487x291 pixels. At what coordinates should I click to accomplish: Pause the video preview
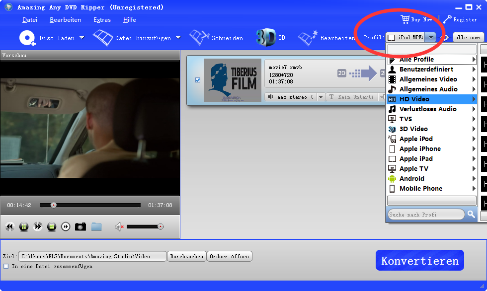24,227
